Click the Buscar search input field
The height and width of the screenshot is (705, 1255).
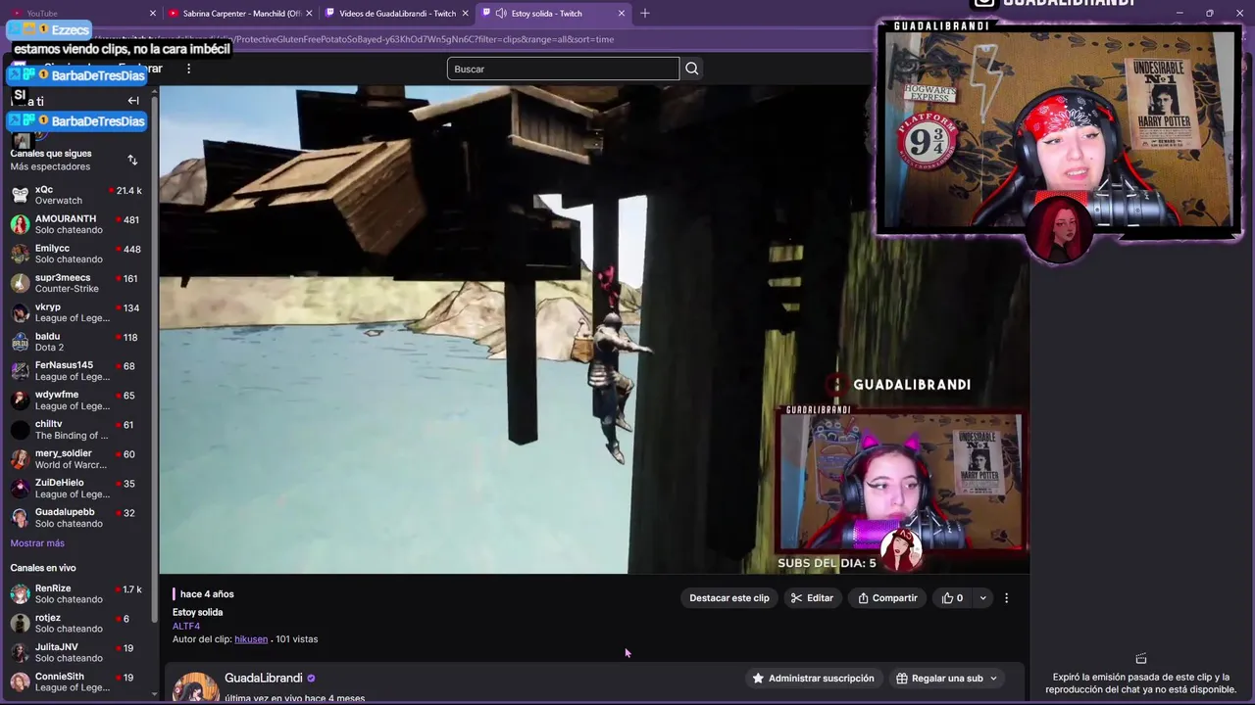tap(563, 69)
